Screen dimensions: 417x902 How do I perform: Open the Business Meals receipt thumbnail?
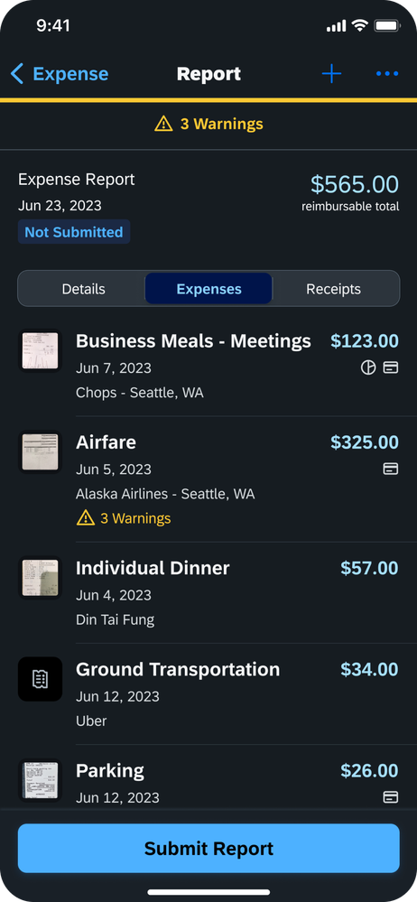(x=40, y=350)
